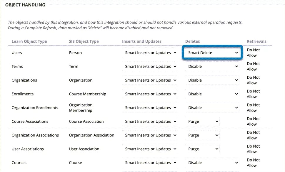Viewport: 285px width, 172px height.
Task: Open Inserts and Updates dropdown for Users
Action: (150, 53)
